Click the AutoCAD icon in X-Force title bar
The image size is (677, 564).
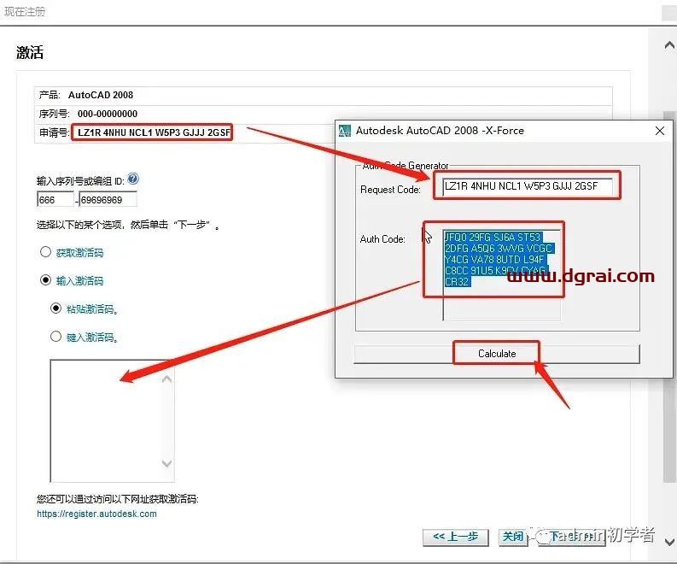coord(345,131)
